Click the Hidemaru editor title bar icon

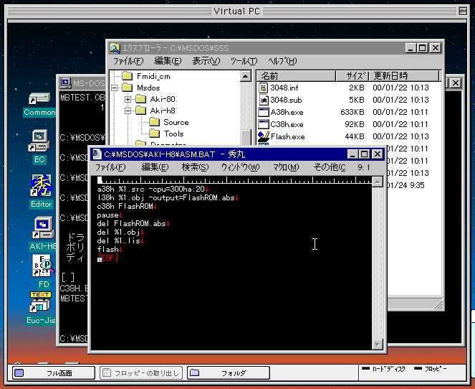click(96, 154)
